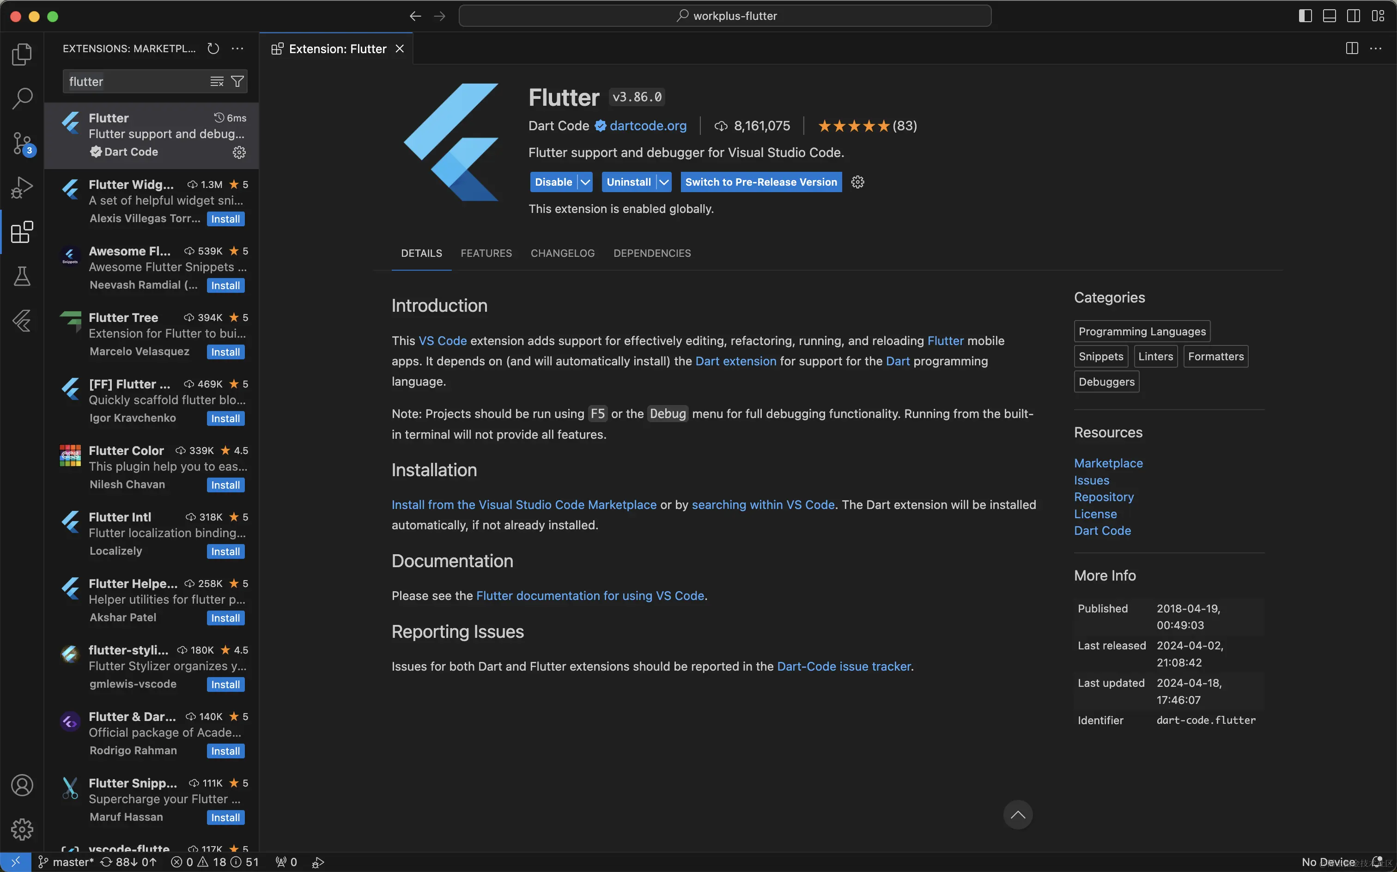Expand the Disable button dropdown arrow
1397x872 pixels.
pos(585,182)
